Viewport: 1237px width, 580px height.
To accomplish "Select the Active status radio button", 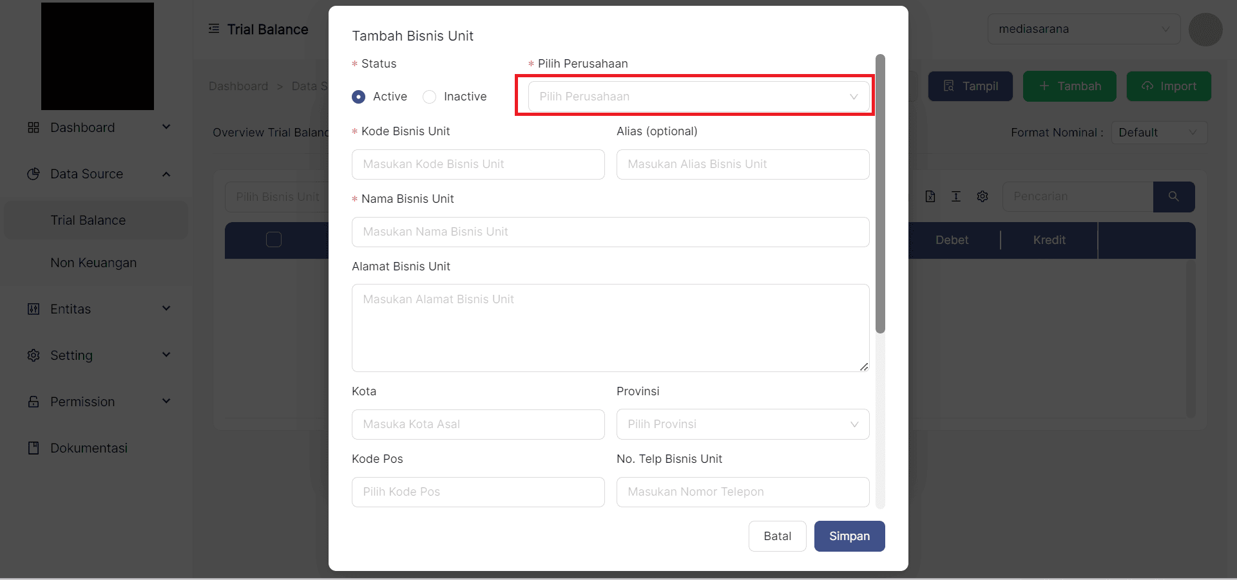I will click(x=359, y=97).
